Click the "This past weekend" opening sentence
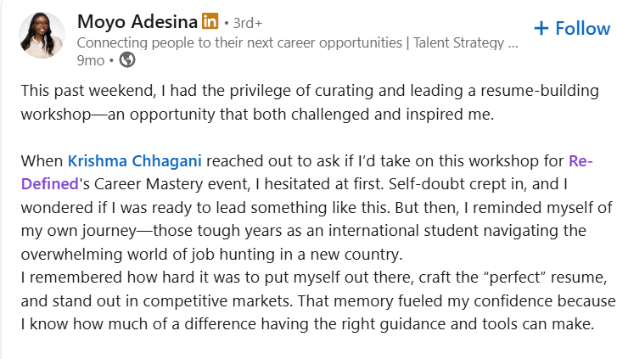Viewport: 617px width, 359px height. tap(93, 90)
